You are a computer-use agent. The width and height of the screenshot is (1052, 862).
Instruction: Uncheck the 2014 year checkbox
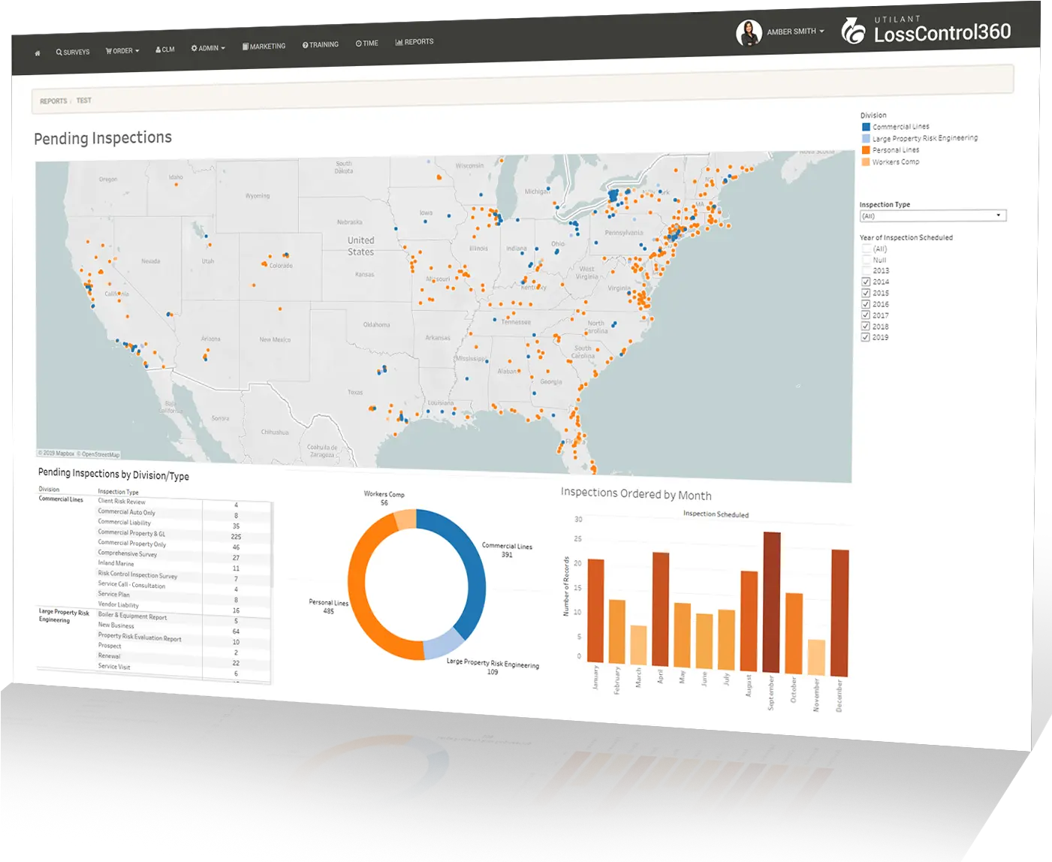(x=866, y=282)
